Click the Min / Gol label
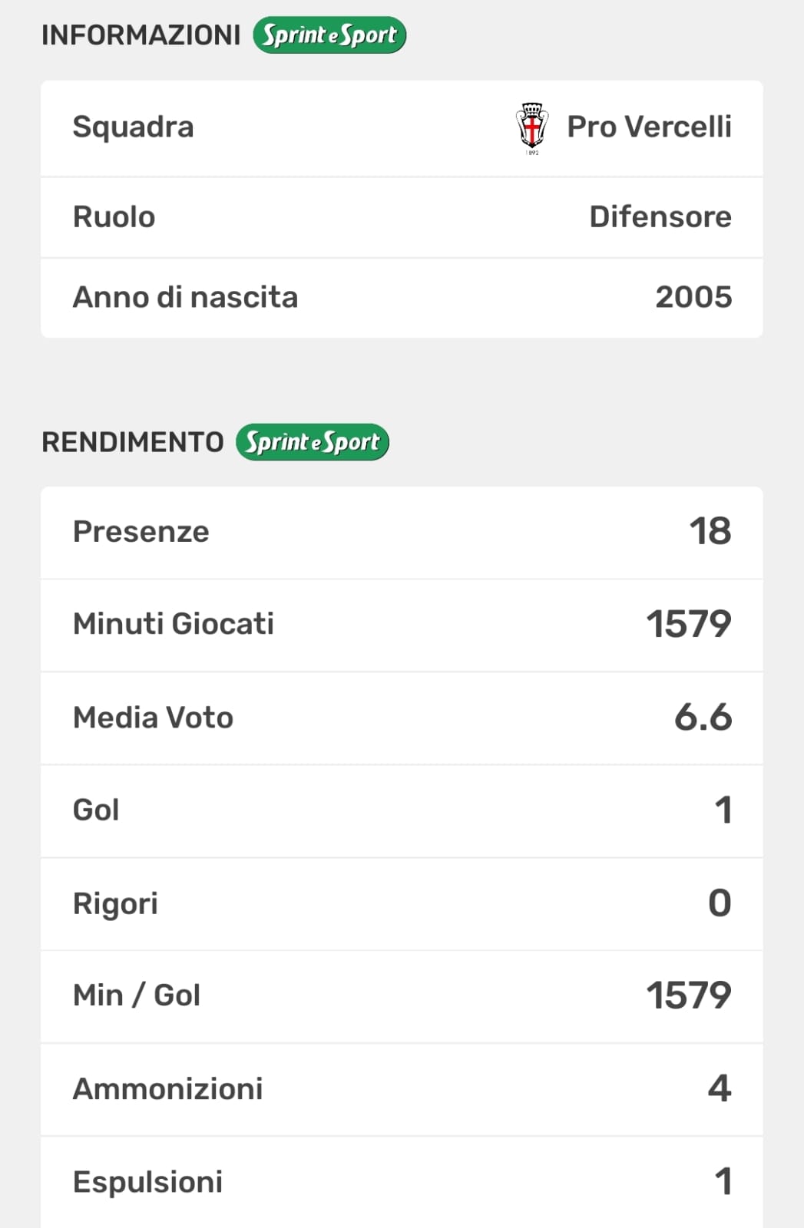This screenshot has height=1228, width=804. [136, 995]
